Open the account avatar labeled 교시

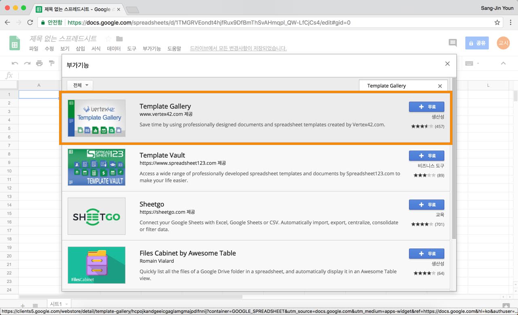click(503, 43)
